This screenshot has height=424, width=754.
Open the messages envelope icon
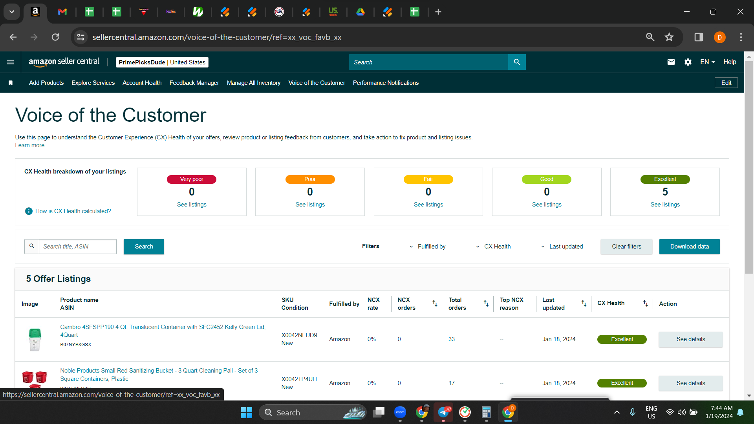[x=671, y=62]
